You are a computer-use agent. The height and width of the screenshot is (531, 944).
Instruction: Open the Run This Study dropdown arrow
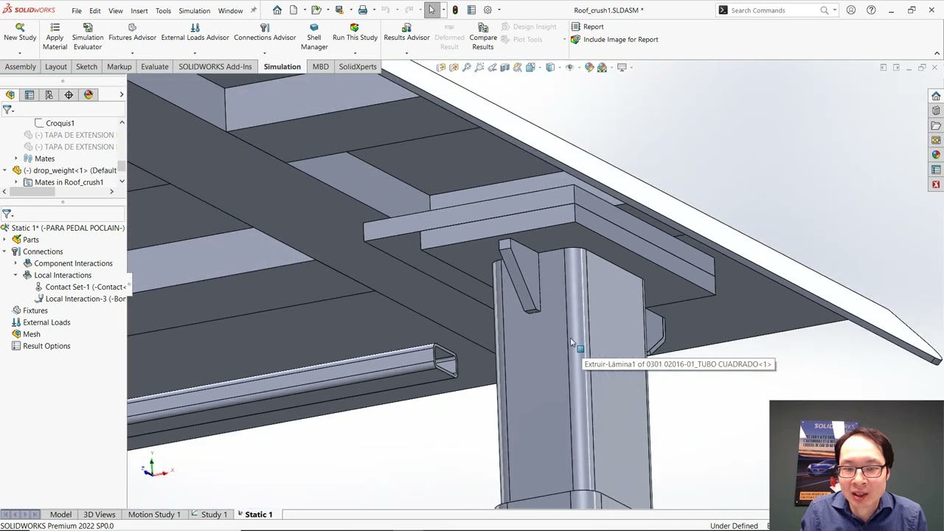(x=355, y=53)
